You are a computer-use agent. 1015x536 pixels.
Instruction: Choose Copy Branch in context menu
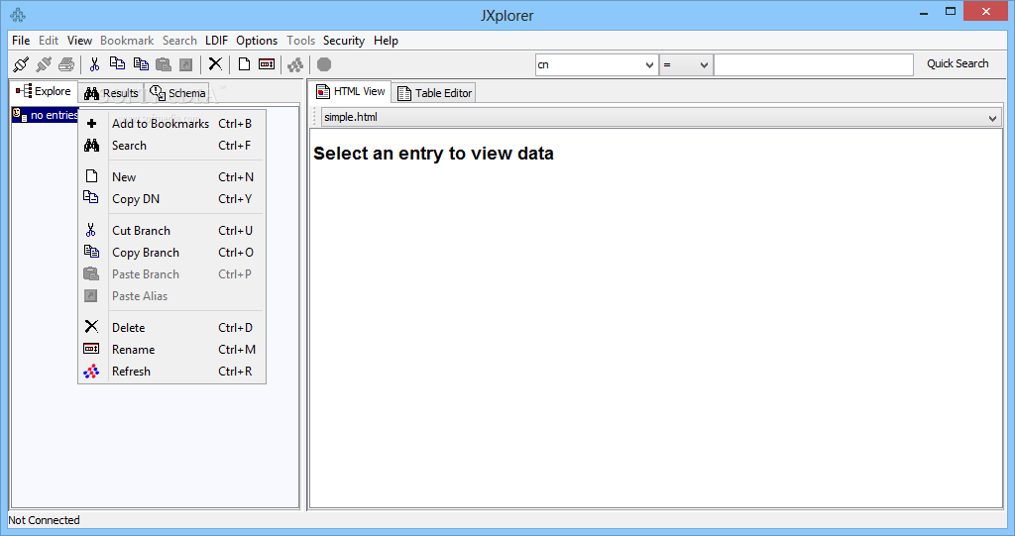(171, 253)
